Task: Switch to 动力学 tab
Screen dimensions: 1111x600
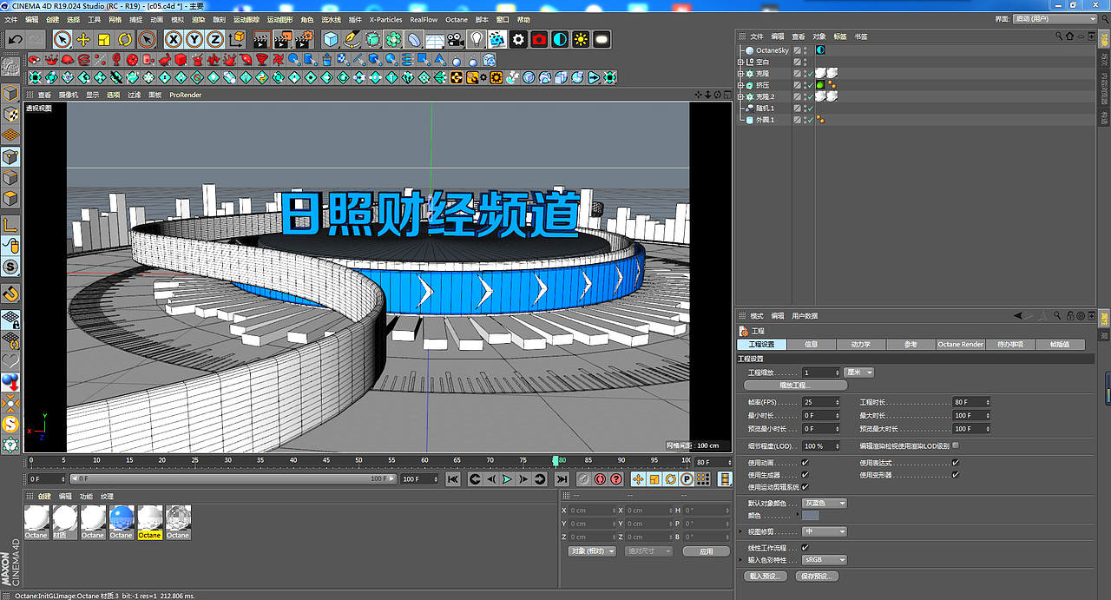Action: click(860, 345)
